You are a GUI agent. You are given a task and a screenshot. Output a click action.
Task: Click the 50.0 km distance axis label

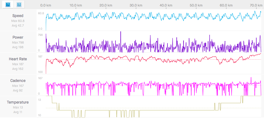196,5
